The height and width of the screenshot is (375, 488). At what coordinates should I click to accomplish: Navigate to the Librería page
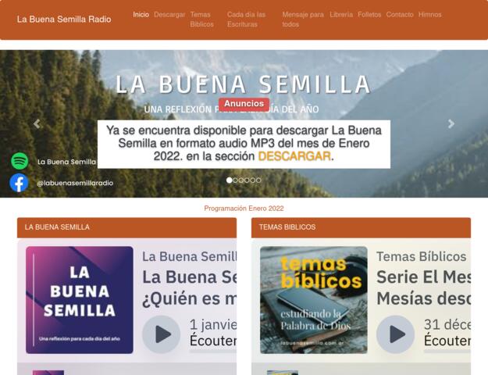pos(341,14)
